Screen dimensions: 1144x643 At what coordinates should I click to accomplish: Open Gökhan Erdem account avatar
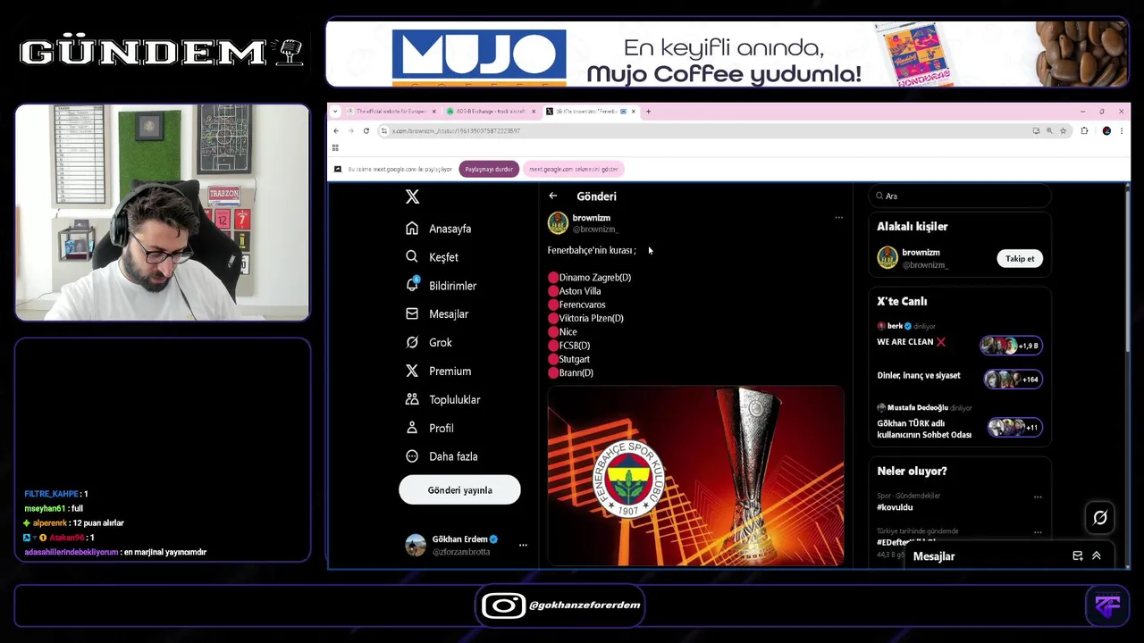[416, 545]
